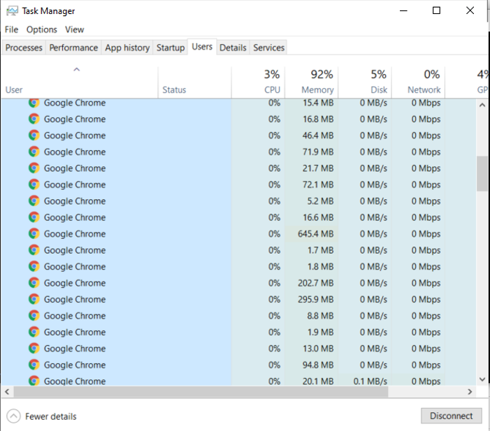Select Google Chrome text in 72.1 MB row
This screenshot has height=431, width=490.
coord(75,185)
